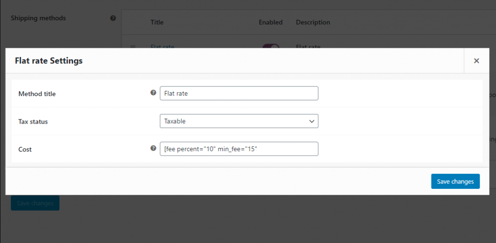This screenshot has height=243, width=496.
Task: Click the Cost field label
Action: tap(25, 149)
